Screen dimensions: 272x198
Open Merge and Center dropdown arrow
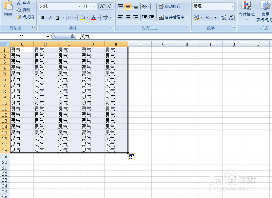point(187,17)
